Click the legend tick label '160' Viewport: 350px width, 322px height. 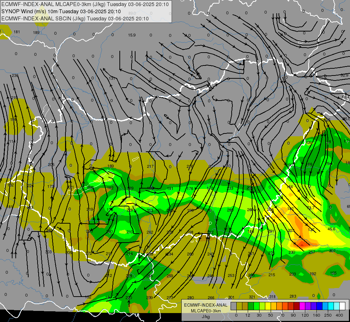click(x=316, y=315)
